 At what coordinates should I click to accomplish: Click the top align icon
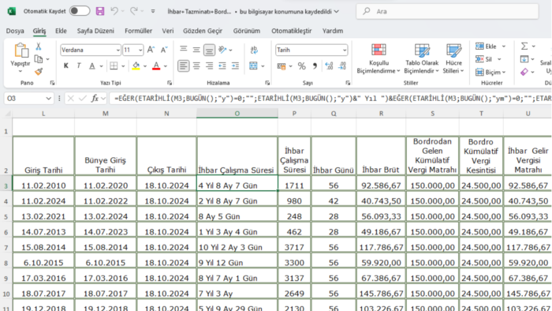click(x=184, y=50)
